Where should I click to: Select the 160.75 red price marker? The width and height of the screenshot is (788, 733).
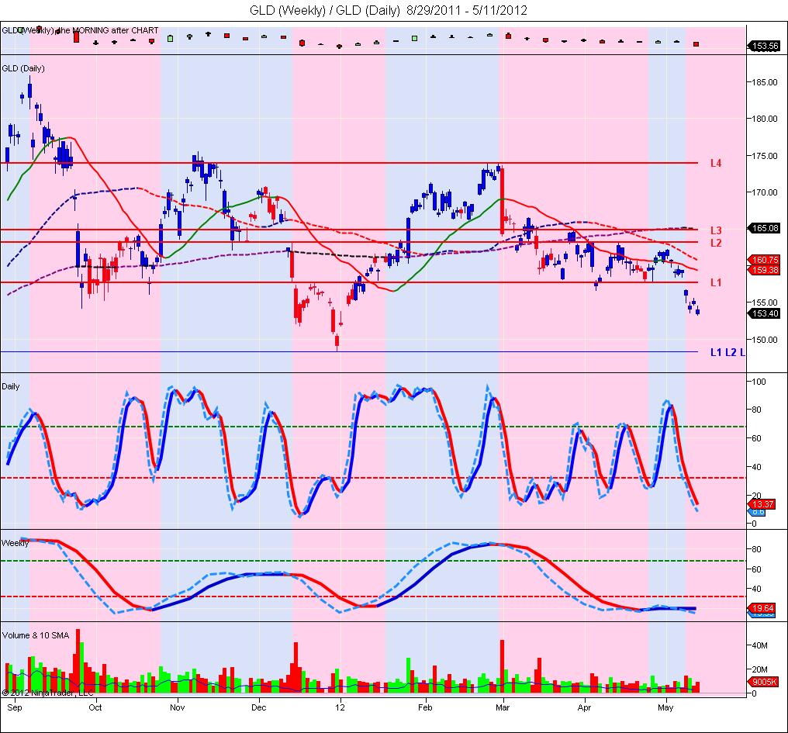pos(765,260)
